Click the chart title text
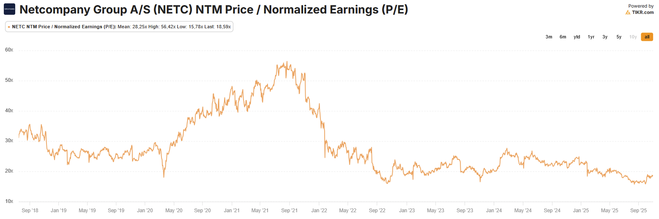This screenshot has height=219, width=659. (213, 9)
